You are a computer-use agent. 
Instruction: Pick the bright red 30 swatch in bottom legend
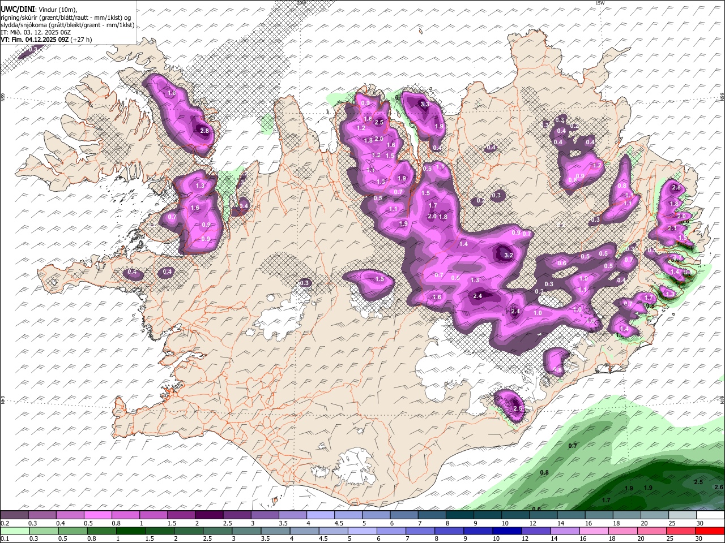point(710,531)
